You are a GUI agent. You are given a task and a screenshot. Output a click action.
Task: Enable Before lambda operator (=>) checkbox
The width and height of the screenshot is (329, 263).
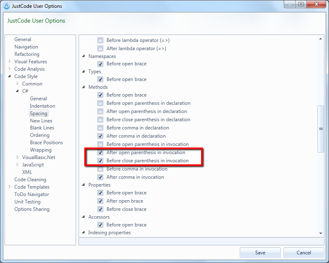pyautogui.click(x=100, y=40)
